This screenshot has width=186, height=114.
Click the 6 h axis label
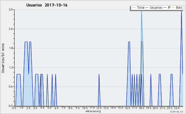(56, 108)
